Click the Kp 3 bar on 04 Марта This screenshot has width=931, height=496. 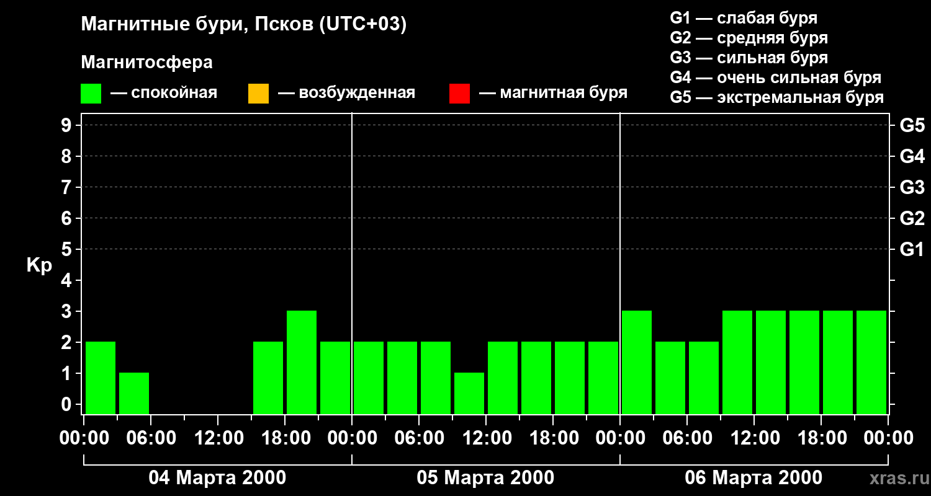point(302,362)
